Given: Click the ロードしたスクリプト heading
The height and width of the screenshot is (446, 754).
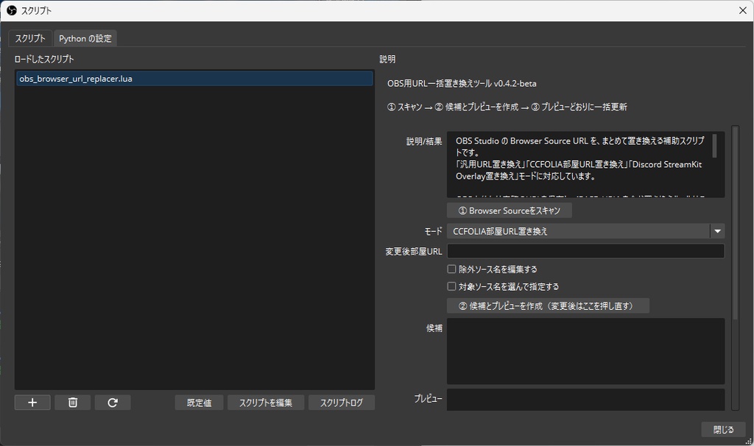Looking at the screenshot, I should [x=44, y=59].
